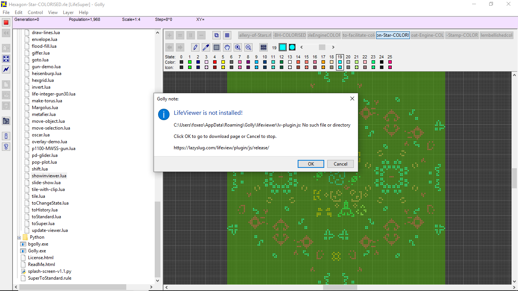The width and height of the screenshot is (518, 291).
Task: Open the Pattern Info button
Action: [6, 136]
